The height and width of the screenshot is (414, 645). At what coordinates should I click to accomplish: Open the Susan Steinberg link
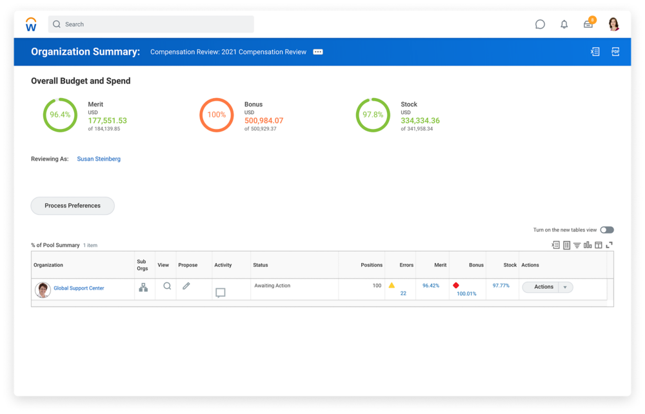point(99,159)
